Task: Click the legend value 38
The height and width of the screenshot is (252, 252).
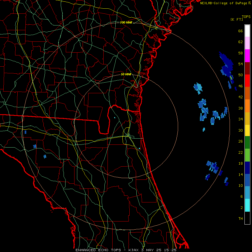Action: click(x=241, y=108)
